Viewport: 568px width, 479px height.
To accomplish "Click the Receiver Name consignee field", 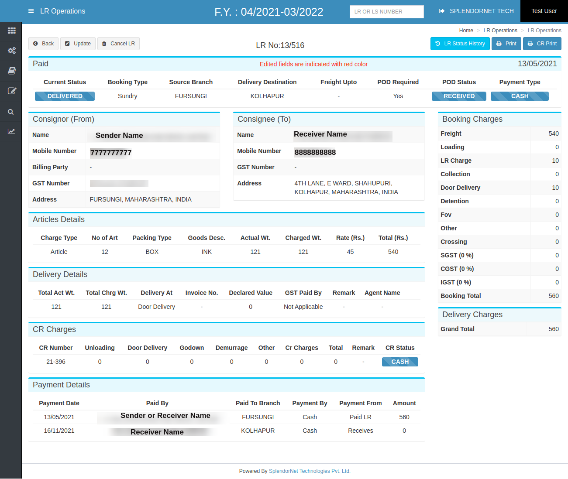I will pyautogui.click(x=320, y=134).
